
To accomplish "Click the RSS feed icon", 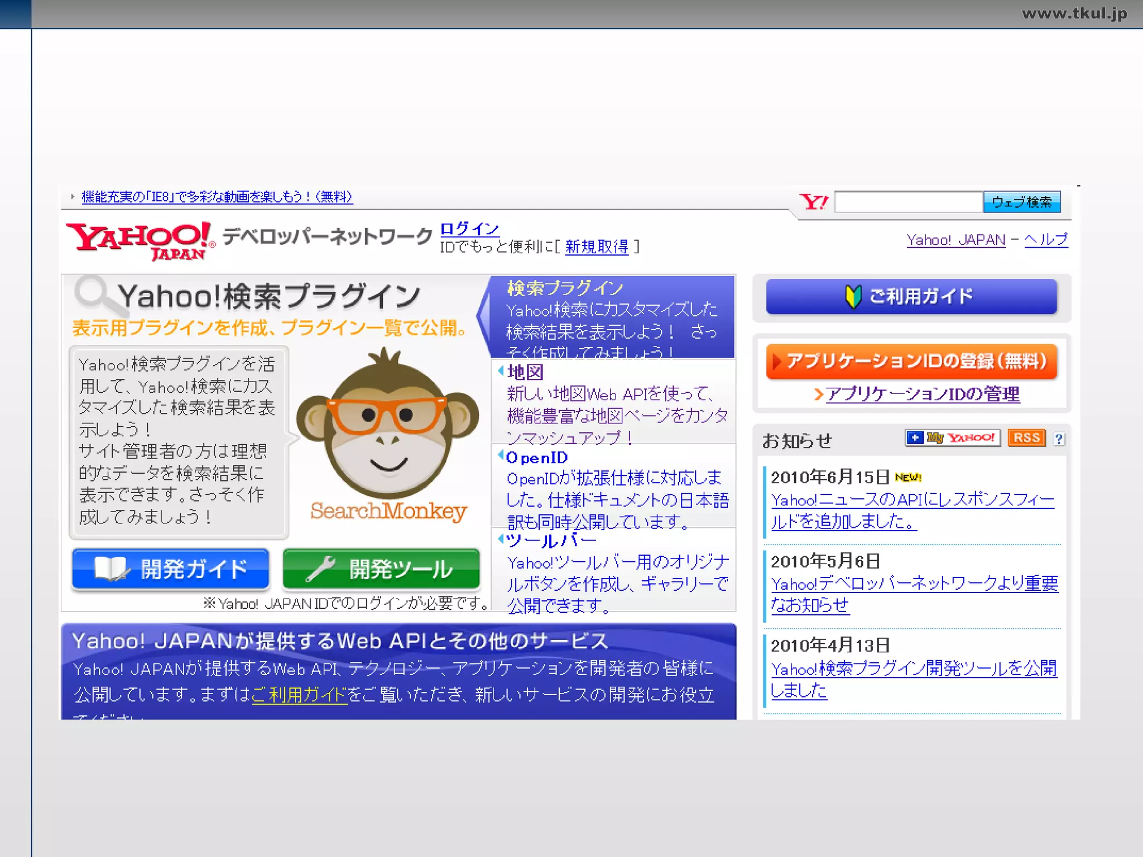I will (1026, 438).
